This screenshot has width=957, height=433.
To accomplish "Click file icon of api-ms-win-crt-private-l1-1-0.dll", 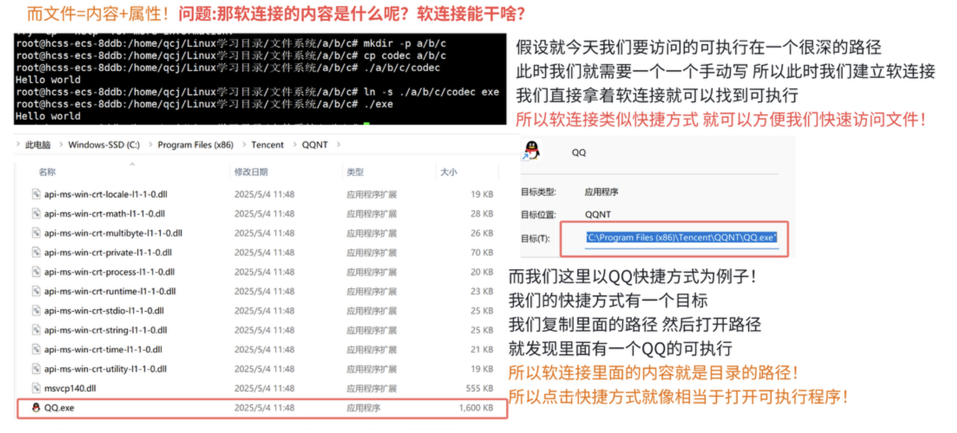I will (x=36, y=252).
